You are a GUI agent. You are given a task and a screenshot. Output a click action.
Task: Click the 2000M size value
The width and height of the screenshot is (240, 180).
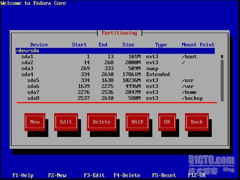click(133, 63)
